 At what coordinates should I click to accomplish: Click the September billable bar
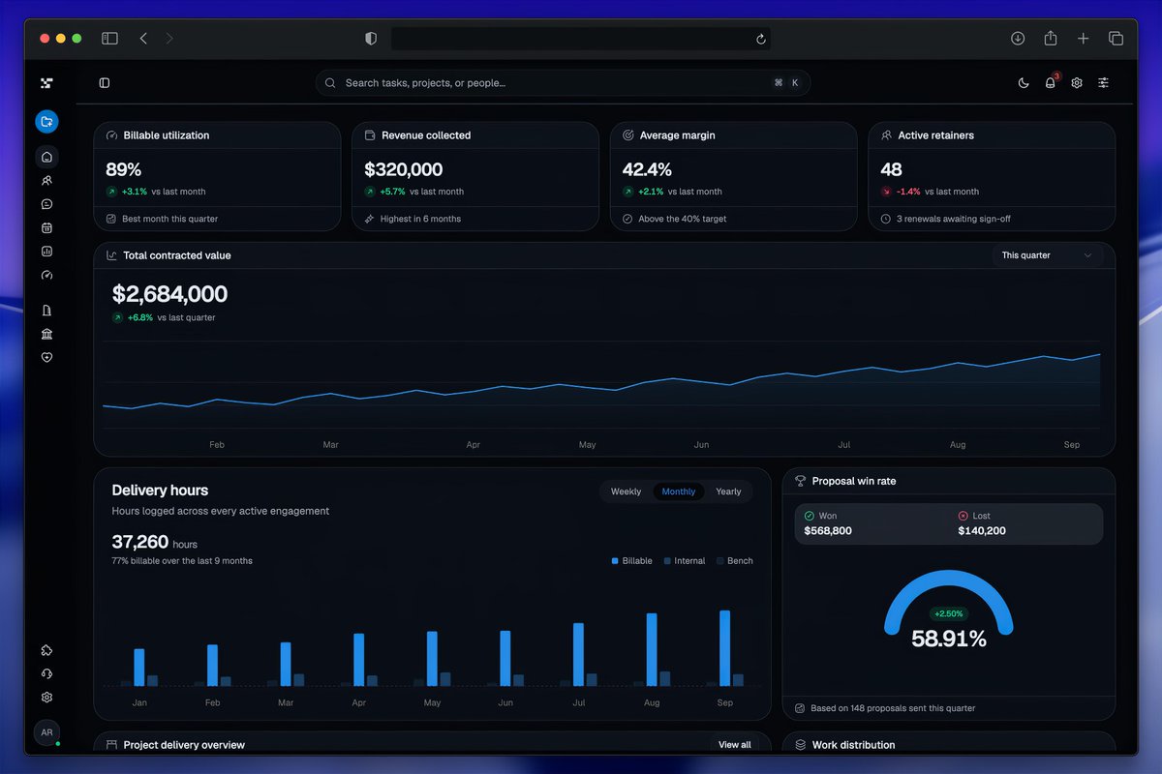[724, 648]
